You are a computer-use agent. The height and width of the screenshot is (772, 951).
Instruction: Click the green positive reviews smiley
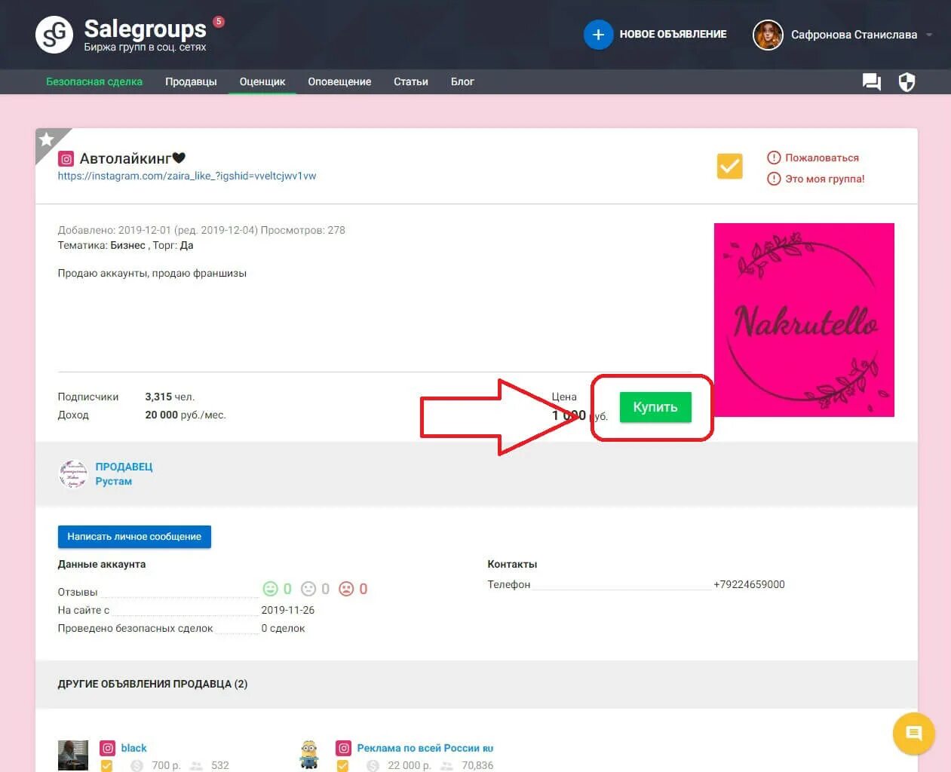tap(270, 589)
